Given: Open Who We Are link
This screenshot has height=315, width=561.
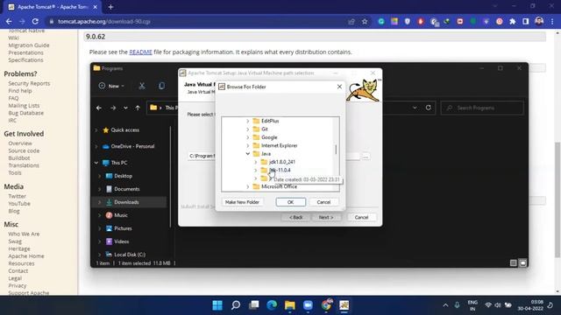Looking at the screenshot, I should click(24, 234).
